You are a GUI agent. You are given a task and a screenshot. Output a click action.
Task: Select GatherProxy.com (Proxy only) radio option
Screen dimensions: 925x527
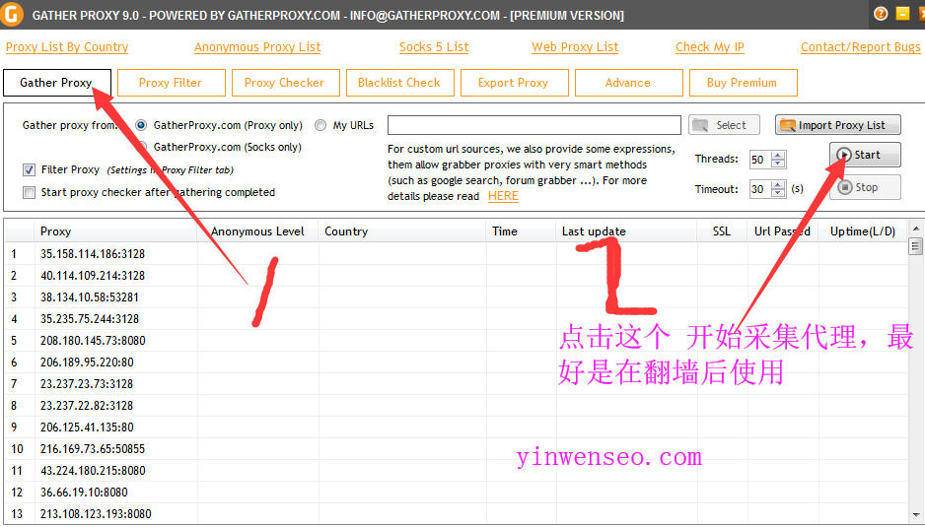coord(141,125)
